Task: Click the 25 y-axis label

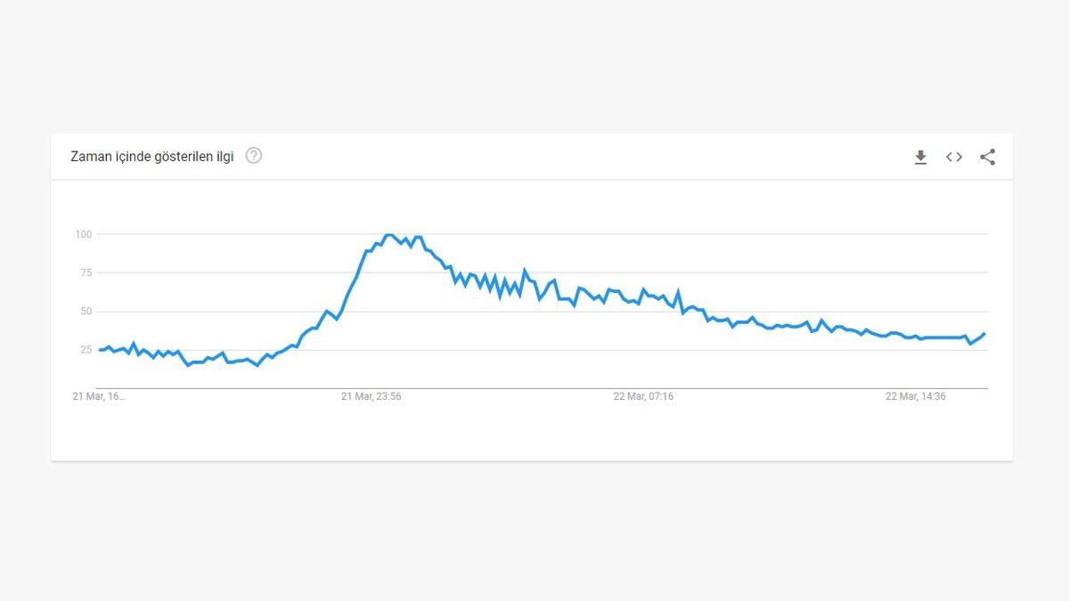Action: pos(86,350)
